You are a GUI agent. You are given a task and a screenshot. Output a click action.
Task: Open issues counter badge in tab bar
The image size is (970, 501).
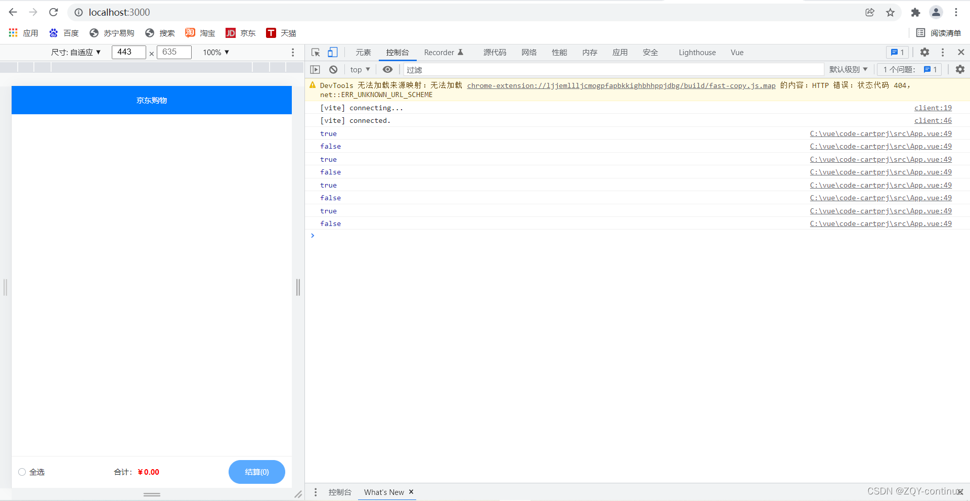pyautogui.click(x=897, y=52)
